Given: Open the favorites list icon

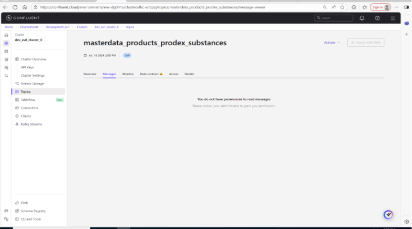Looking at the screenshot, I should click(365, 7).
